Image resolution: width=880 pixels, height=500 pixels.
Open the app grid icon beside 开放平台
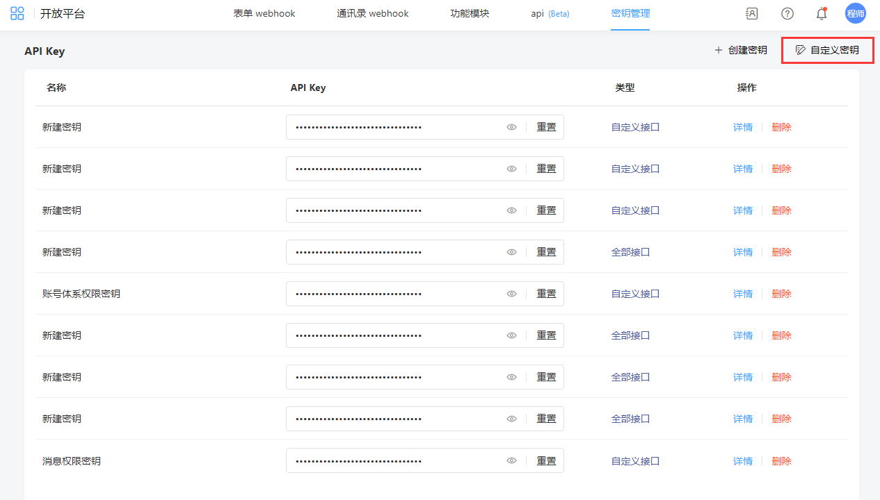click(x=17, y=14)
